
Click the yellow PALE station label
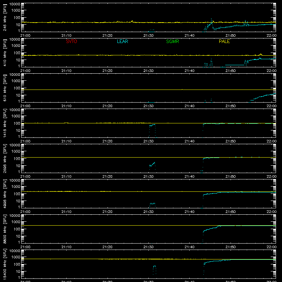(224, 41)
